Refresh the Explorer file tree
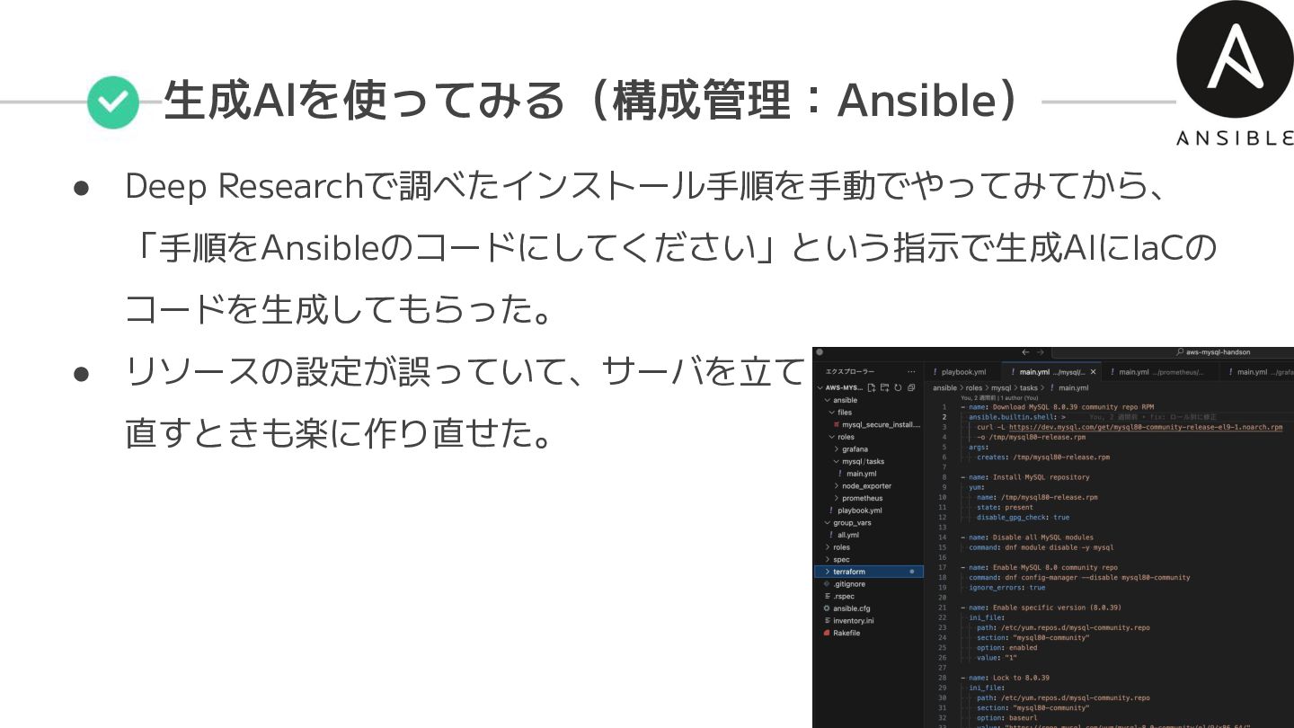This screenshot has height=728, width=1294. point(898,387)
